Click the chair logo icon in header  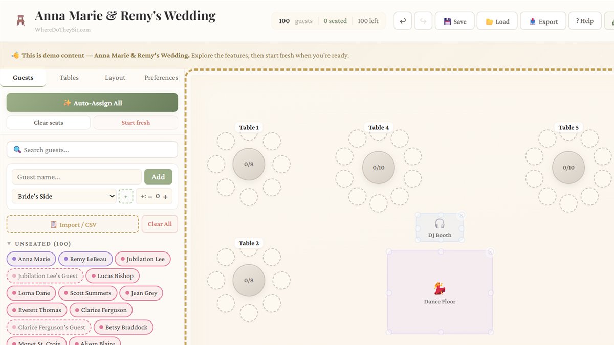(20, 21)
